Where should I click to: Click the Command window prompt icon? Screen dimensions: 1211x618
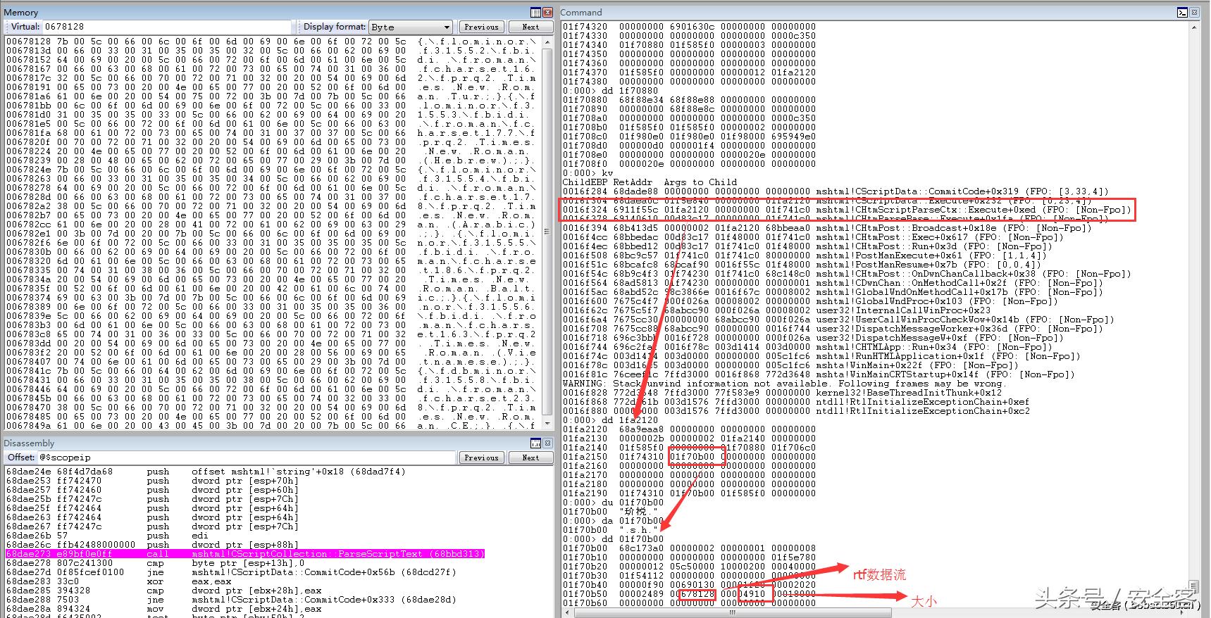[x=1183, y=13]
